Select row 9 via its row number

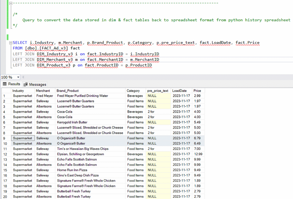[6, 138]
